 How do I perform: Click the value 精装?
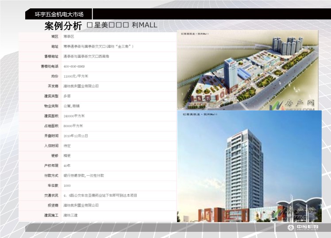(x=67, y=155)
